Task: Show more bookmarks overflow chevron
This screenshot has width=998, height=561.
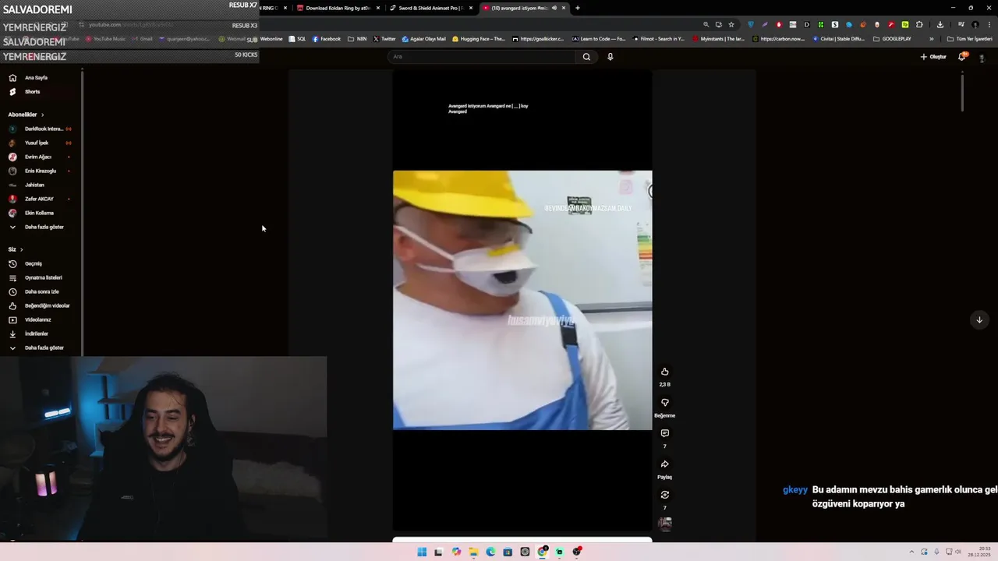Action: [x=931, y=39]
